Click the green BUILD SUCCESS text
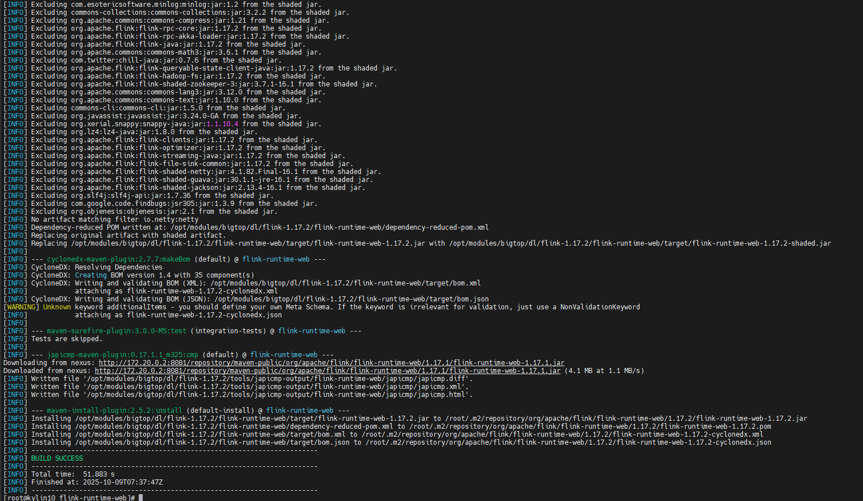The image size is (863, 501). point(57,458)
